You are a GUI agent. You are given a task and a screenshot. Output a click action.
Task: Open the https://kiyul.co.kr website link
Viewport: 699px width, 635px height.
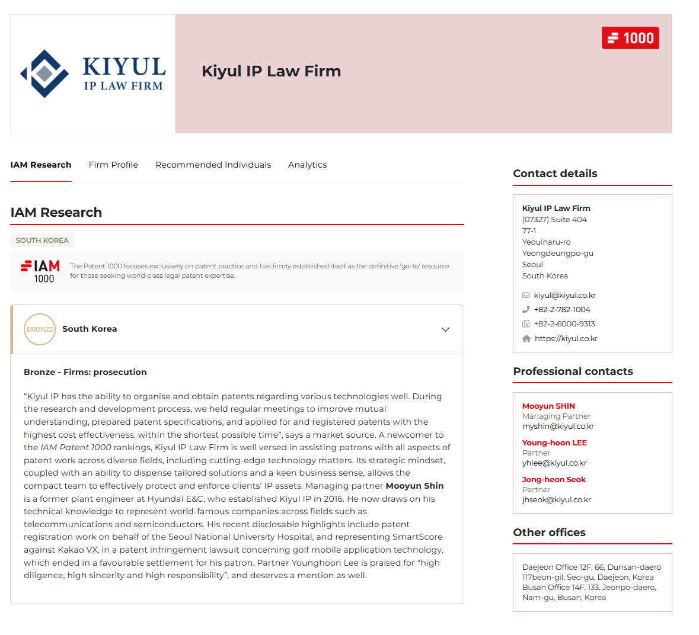click(x=566, y=338)
